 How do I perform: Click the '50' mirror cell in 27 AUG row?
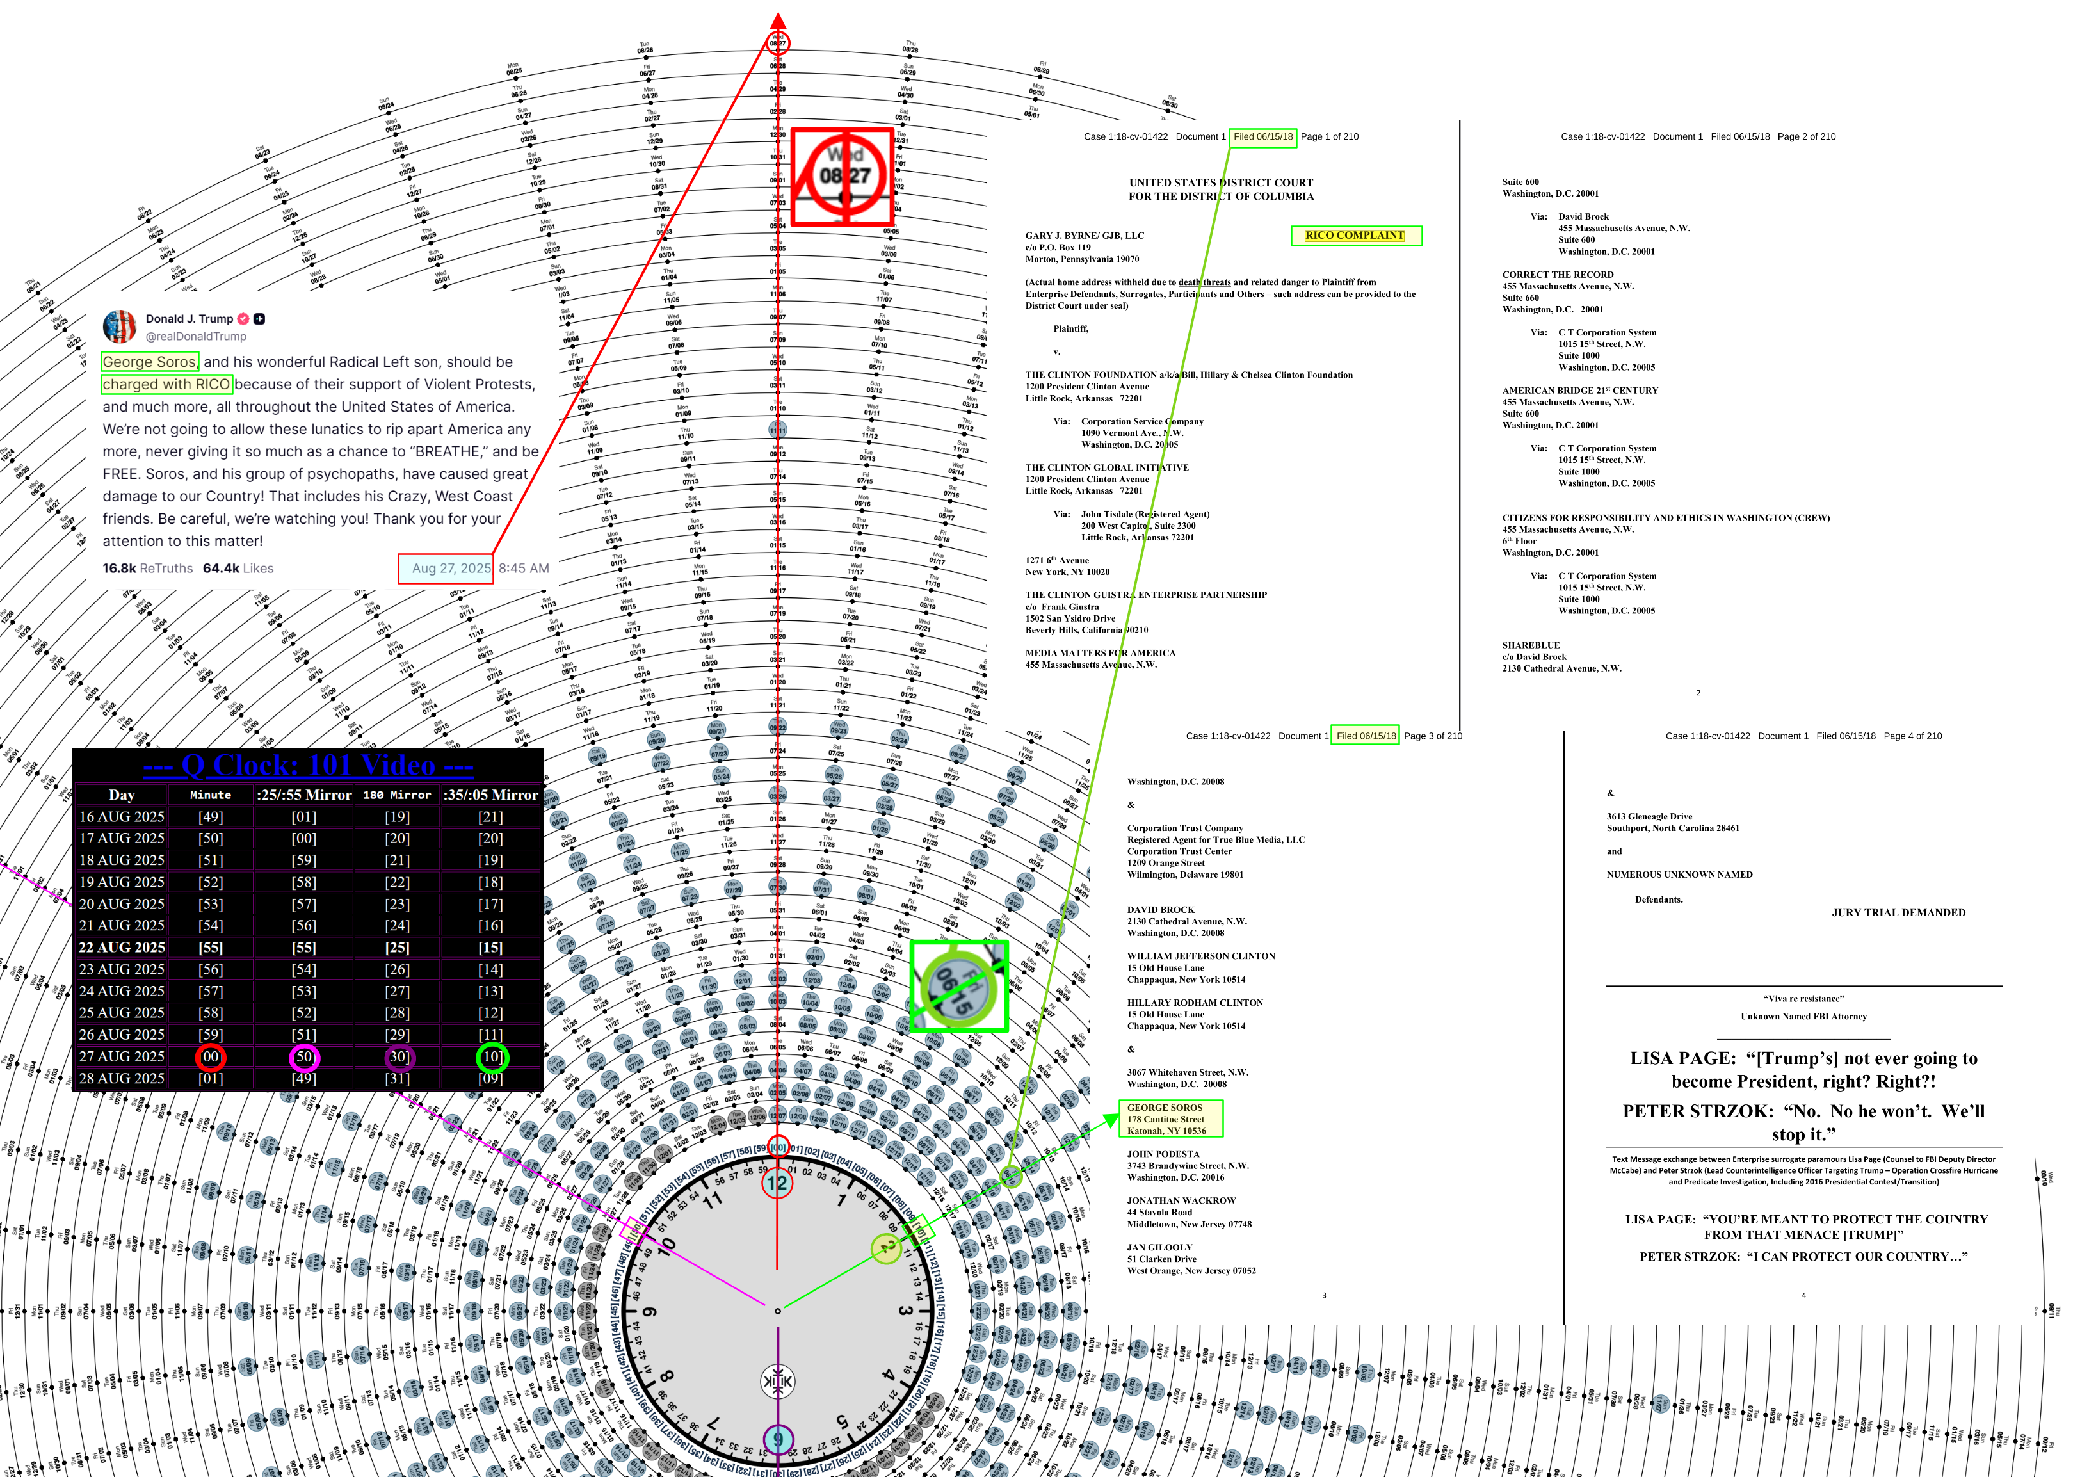304,1056
